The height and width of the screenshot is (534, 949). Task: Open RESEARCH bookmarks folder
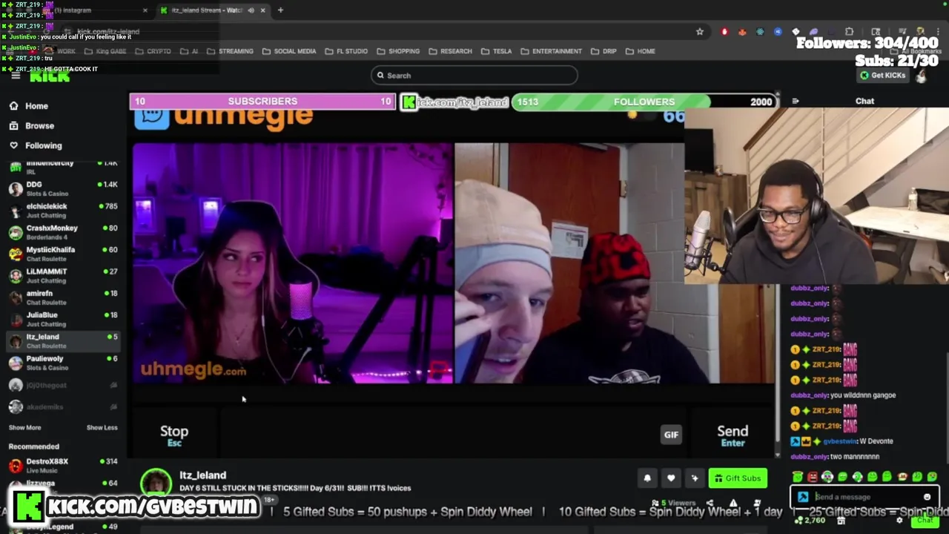450,51
